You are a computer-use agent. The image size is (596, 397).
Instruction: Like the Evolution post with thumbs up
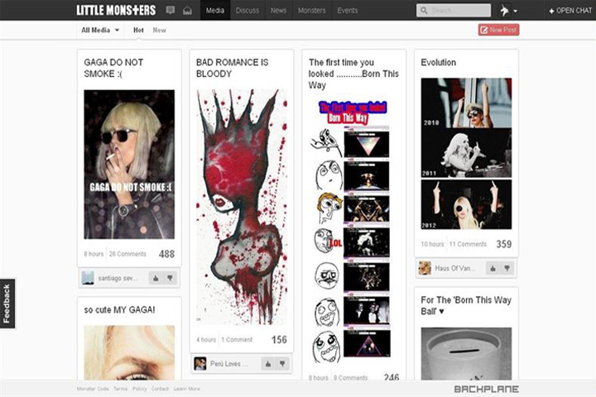pyautogui.click(x=493, y=268)
